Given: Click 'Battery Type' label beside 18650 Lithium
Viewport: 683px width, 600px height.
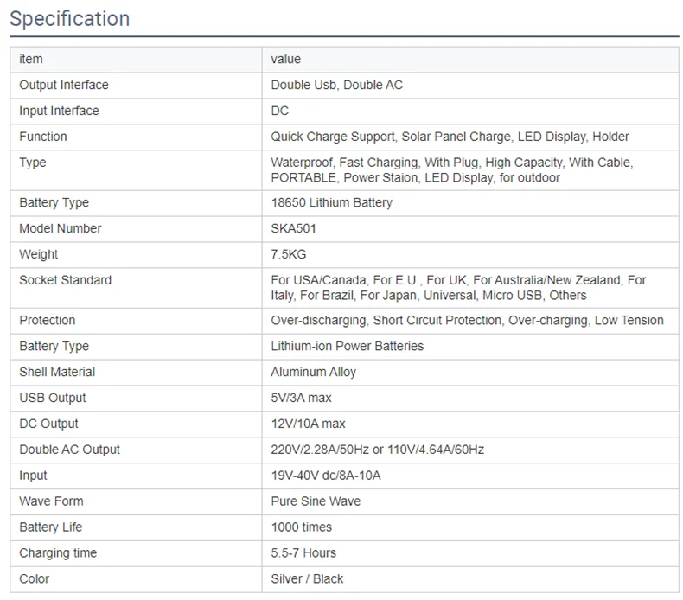Looking at the screenshot, I should [54, 202].
